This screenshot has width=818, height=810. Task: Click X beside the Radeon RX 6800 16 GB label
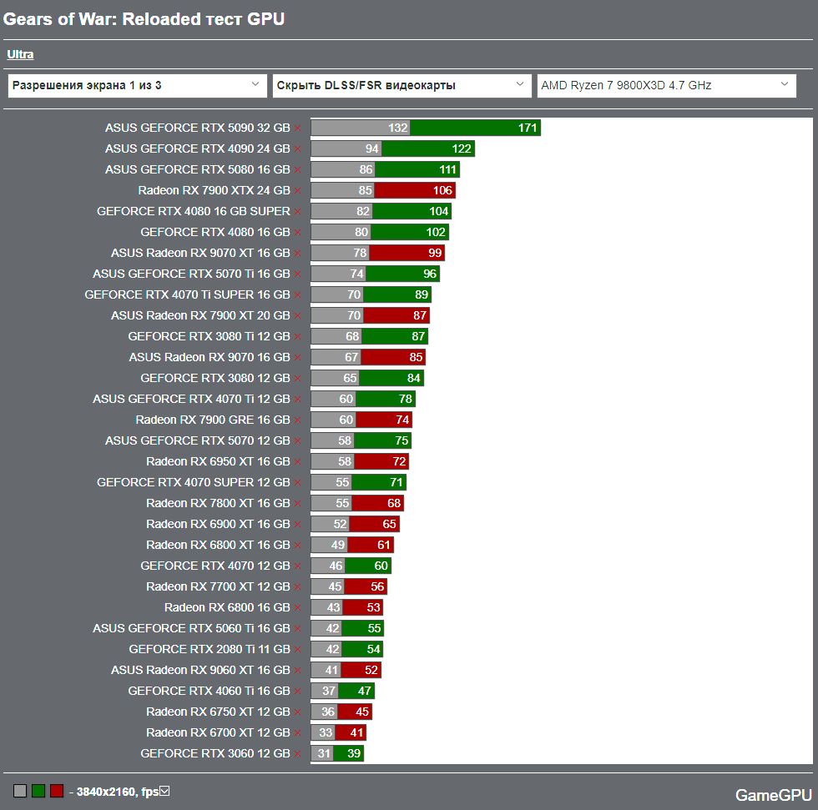click(297, 608)
